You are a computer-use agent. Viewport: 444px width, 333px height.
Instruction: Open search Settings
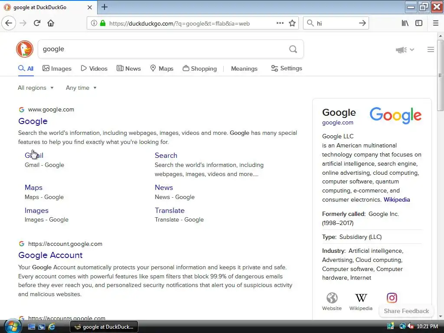287,68
